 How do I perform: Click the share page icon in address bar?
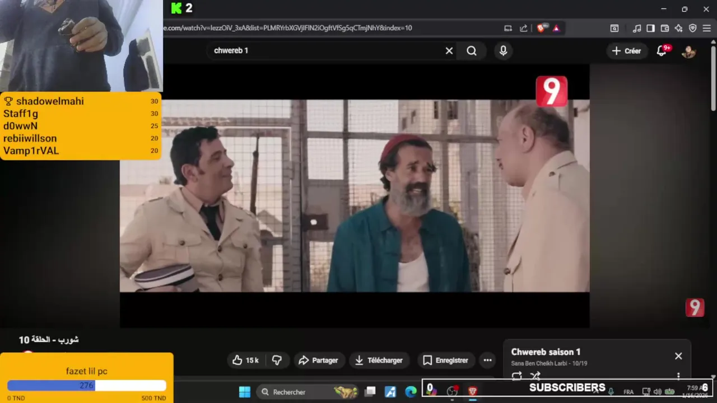point(523,28)
